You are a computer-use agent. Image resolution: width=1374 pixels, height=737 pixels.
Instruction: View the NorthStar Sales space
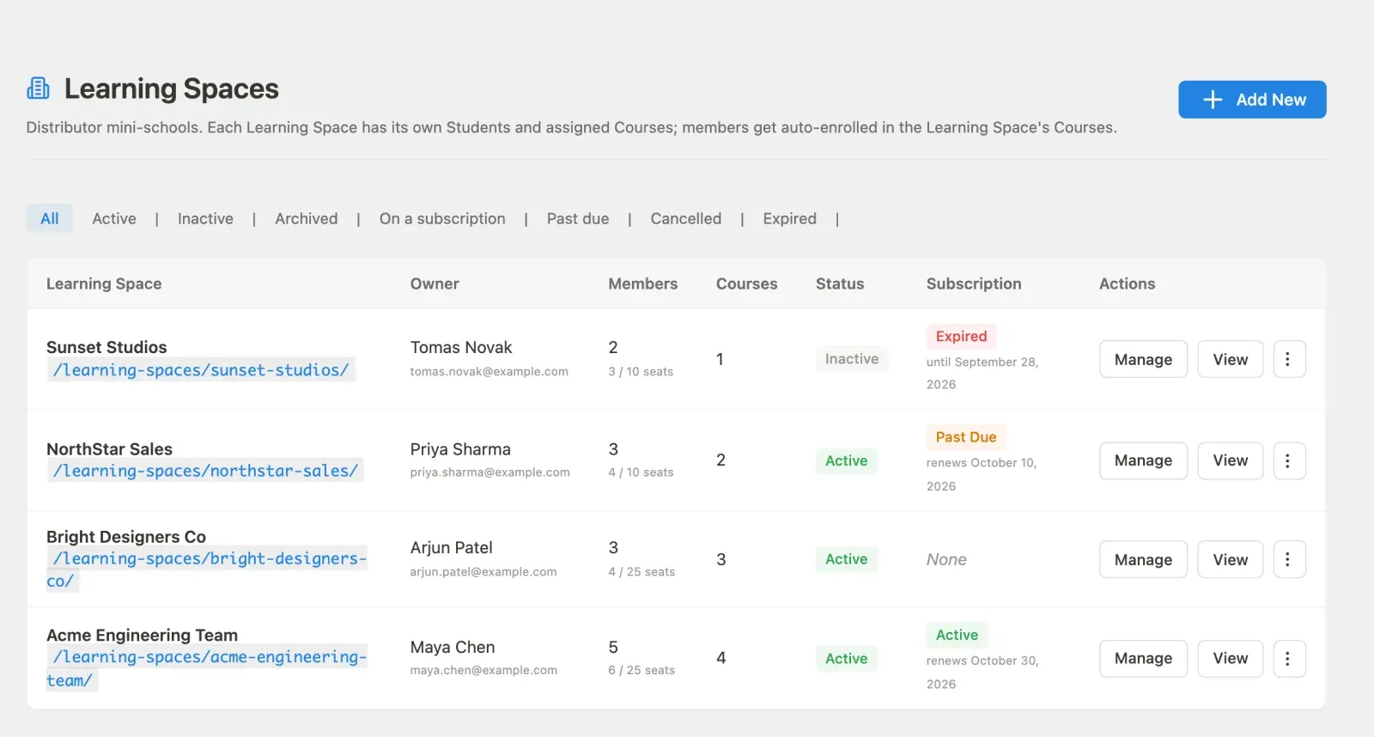coord(1231,460)
